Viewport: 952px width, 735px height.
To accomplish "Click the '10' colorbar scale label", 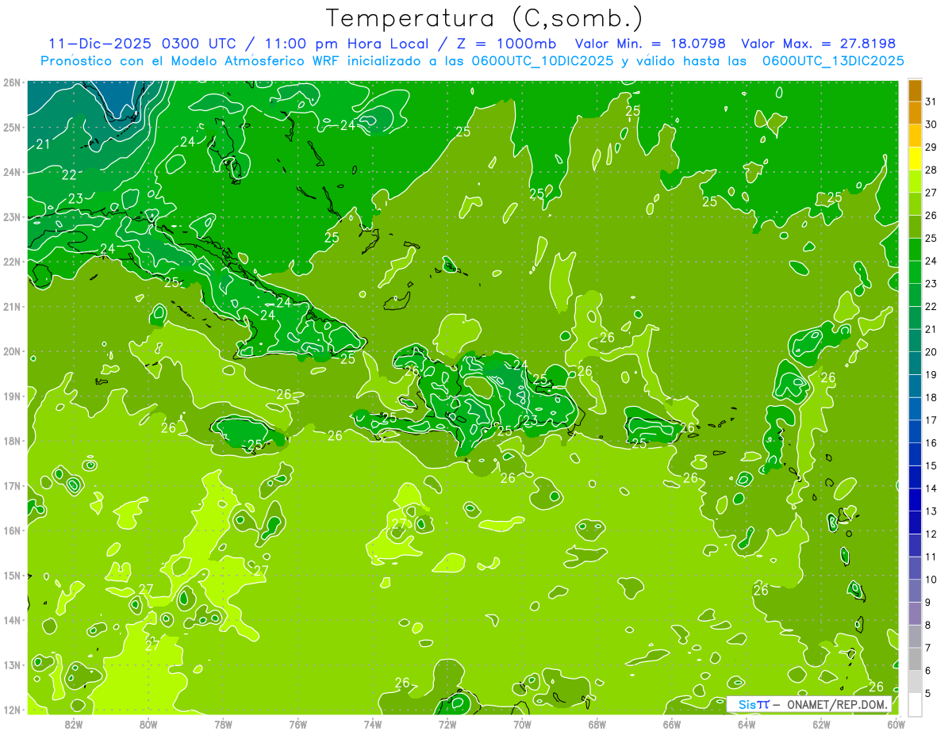I will point(931,580).
